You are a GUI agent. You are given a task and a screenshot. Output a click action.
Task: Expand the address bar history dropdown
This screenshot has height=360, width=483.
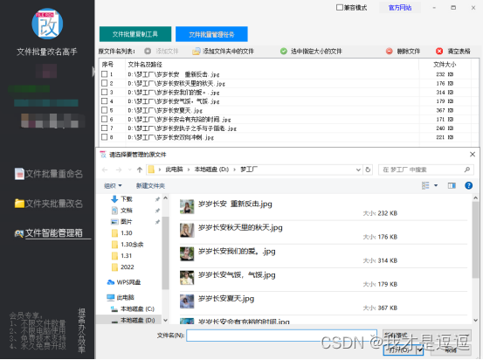(x=358, y=170)
